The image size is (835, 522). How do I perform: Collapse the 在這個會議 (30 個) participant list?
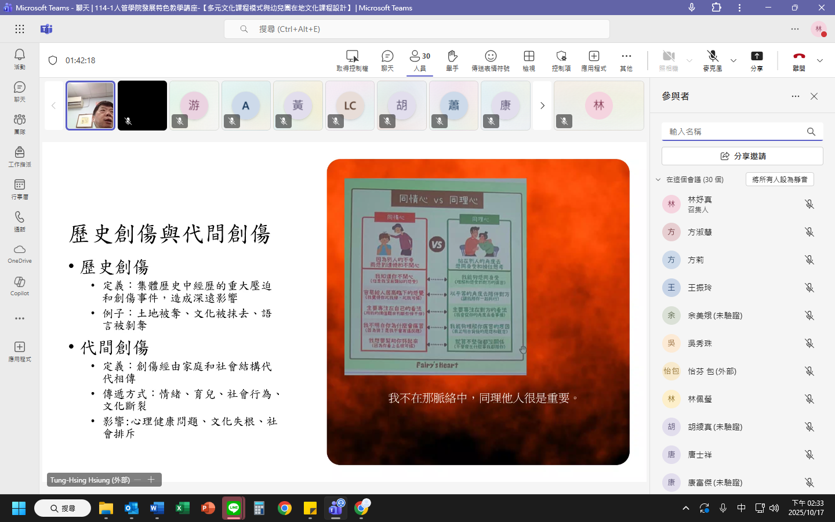click(658, 180)
